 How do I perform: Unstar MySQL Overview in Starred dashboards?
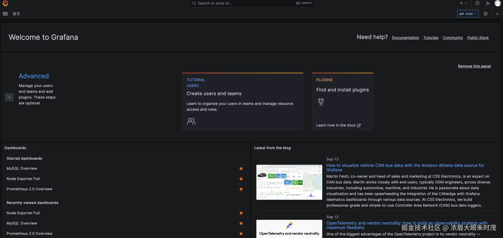point(241,168)
